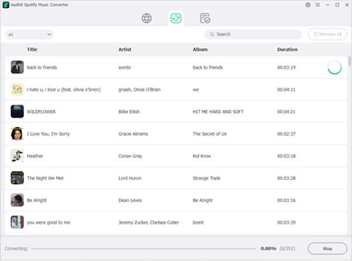This screenshot has width=352, height=261.
Task: Click the Duration column header
Action: [x=287, y=49]
